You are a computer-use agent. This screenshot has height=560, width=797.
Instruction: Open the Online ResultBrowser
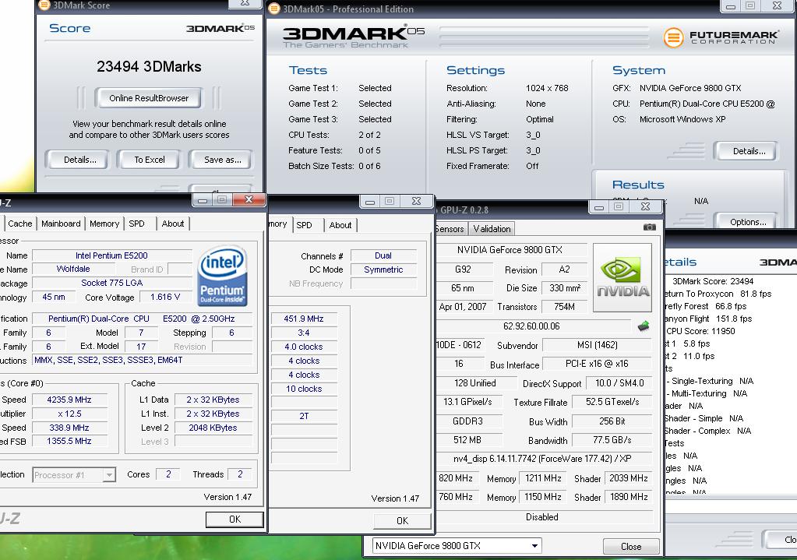[x=149, y=98]
